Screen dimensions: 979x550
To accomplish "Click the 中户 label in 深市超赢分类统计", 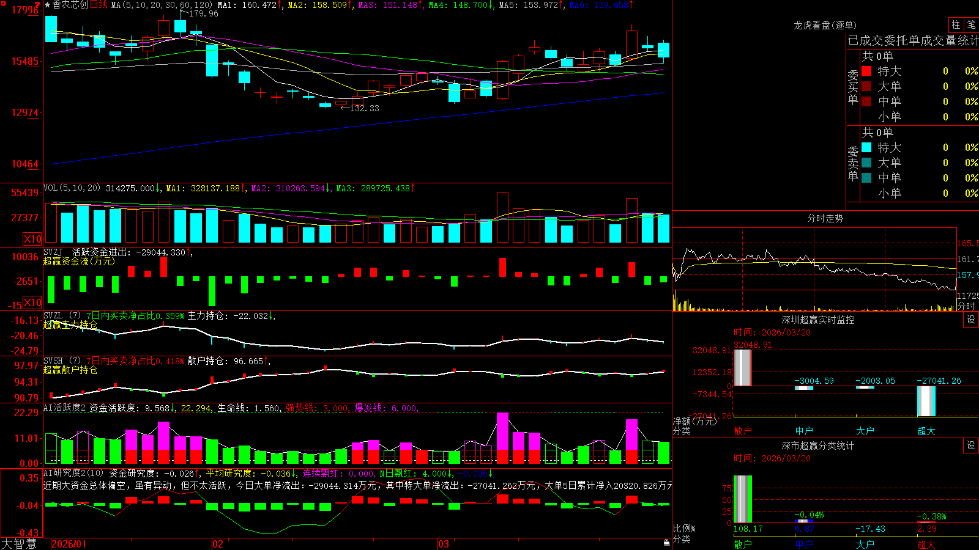I will [804, 544].
